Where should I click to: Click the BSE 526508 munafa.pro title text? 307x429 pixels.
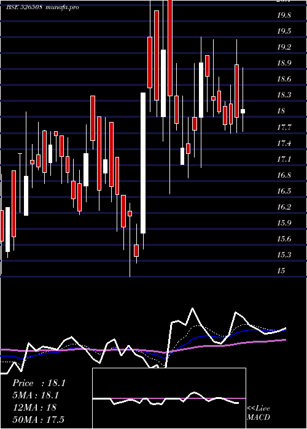[x=42, y=7]
